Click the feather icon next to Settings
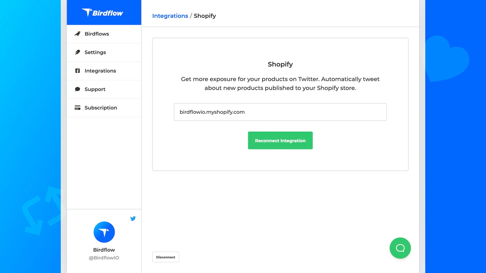The height and width of the screenshot is (273, 486). 77,52
